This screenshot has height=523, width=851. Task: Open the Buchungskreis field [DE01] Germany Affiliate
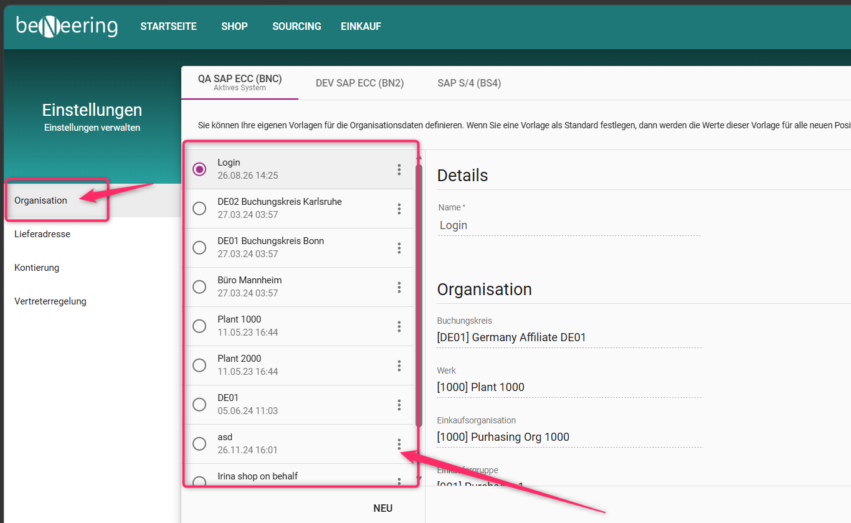pos(569,337)
